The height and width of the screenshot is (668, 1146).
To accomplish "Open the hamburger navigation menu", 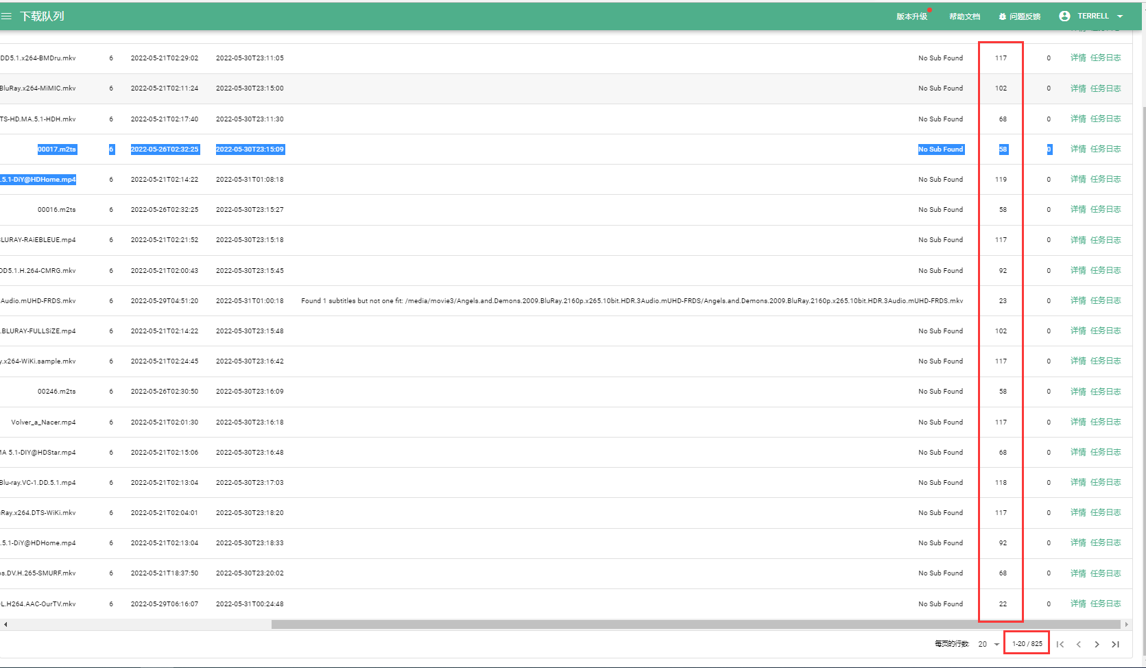I will coord(6,16).
